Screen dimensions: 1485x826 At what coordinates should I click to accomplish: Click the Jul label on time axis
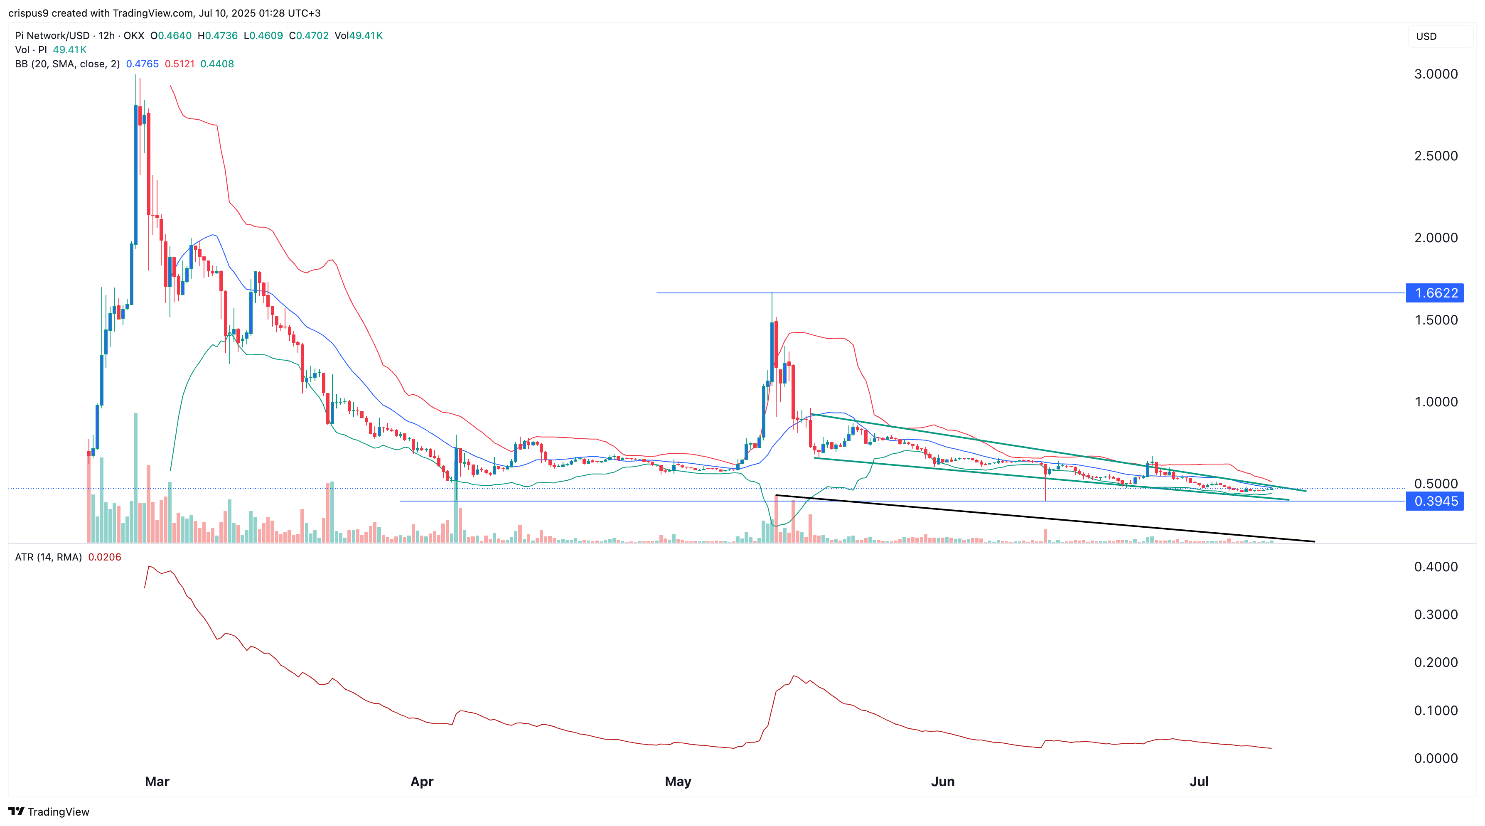pos(1199,782)
